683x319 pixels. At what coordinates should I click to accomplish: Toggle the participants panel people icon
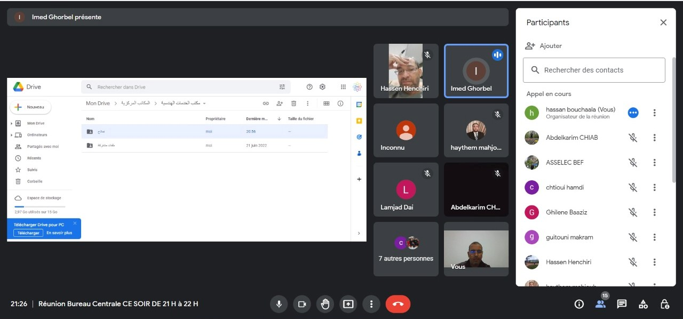coord(601,304)
